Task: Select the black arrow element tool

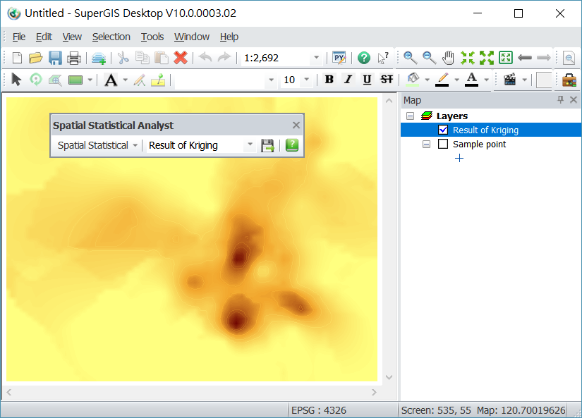Action: click(x=16, y=80)
